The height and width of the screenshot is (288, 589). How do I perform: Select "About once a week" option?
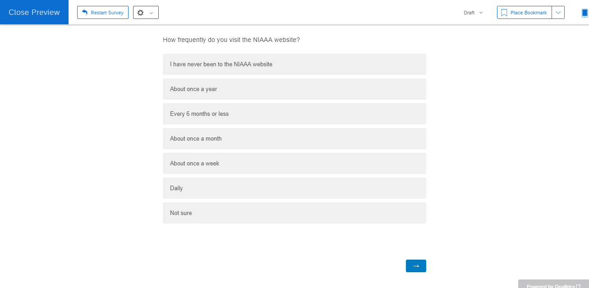(x=294, y=163)
